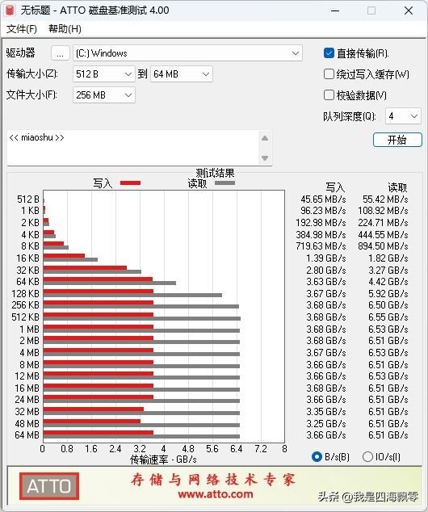428x512 pixels.
Task: Click into the miaoshu description text box
Action: (x=133, y=148)
